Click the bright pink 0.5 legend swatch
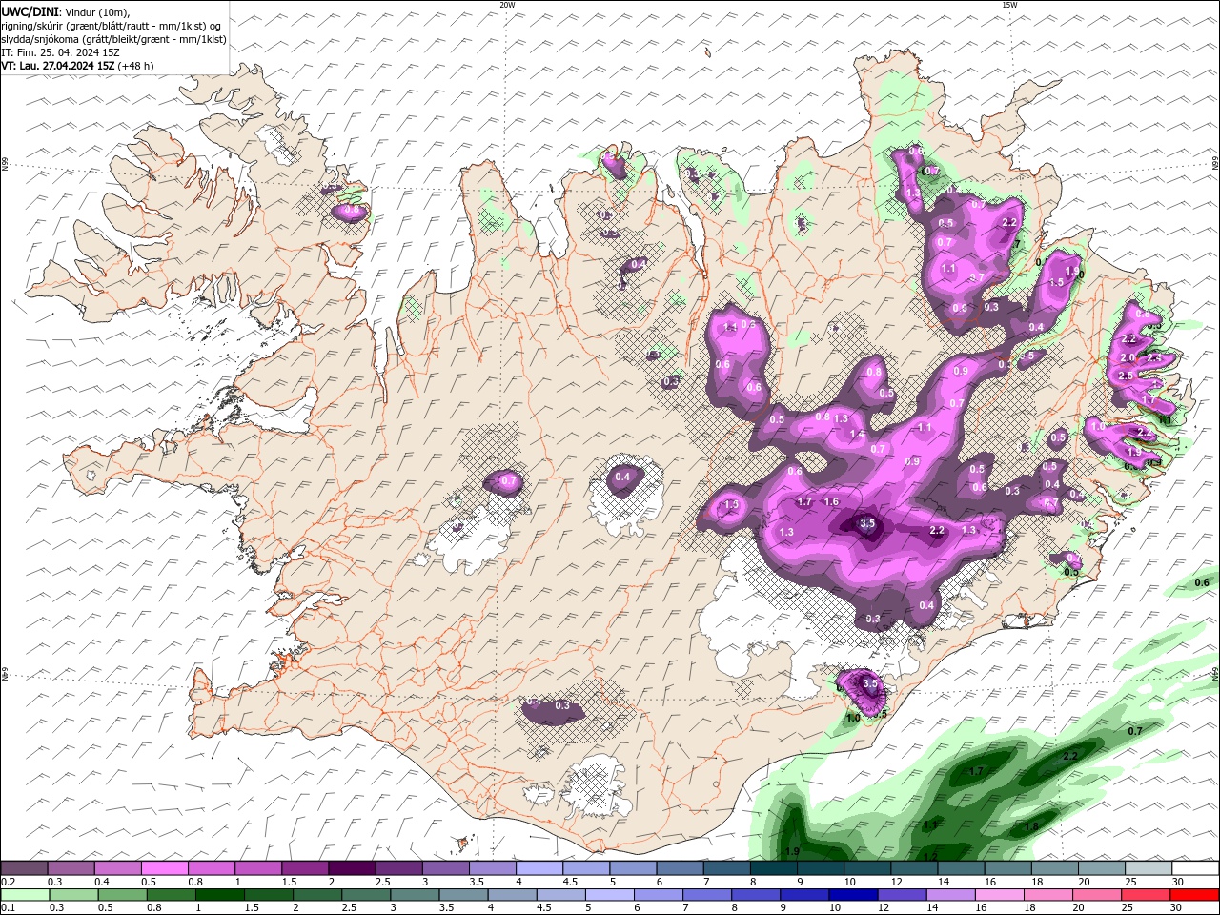The width and height of the screenshot is (1220, 915). 165,868
